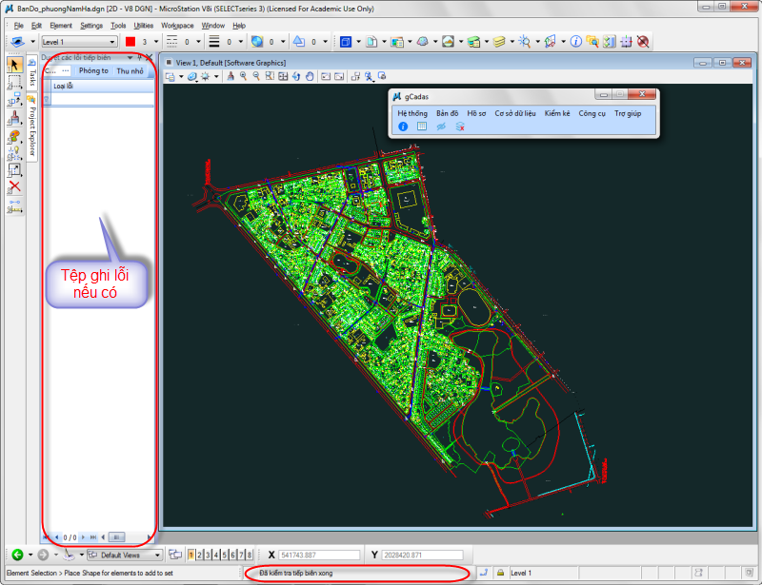Click the X coordinate input field

pyautogui.click(x=318, y=555)
